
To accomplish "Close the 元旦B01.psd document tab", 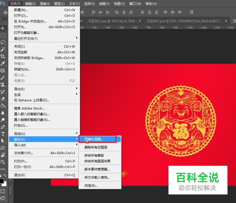I will point(140,21).
